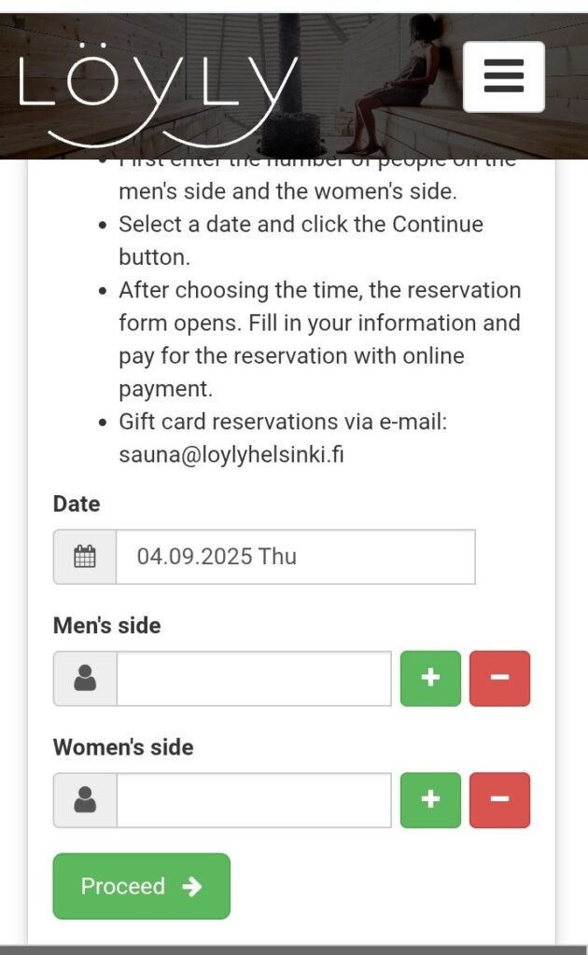Click the "Women's side" label
Viewport: 588px width, 955px height.
click(123, 747)
